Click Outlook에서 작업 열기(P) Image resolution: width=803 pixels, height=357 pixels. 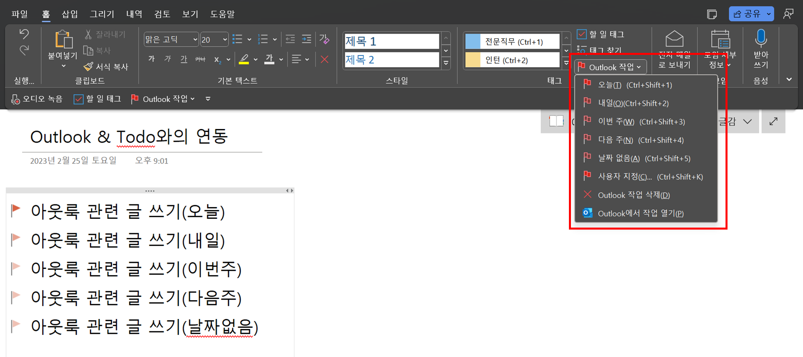(646, 213)
